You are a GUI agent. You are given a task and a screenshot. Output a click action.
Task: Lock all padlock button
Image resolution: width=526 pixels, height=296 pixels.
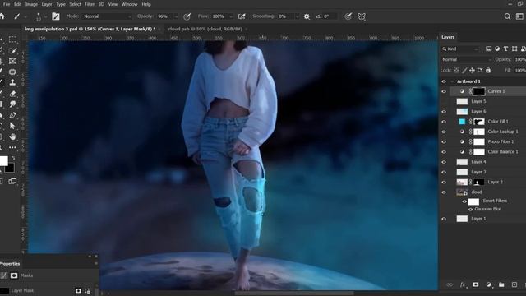[x=488, y=71]
